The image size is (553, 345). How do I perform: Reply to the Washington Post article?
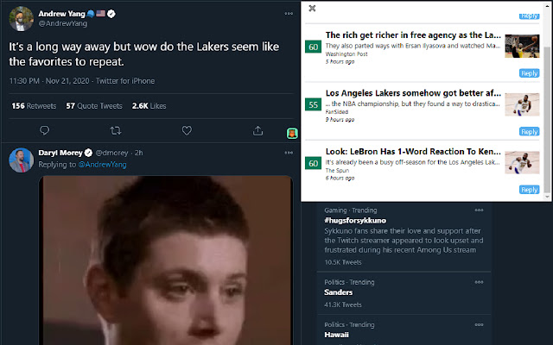(x=530, y=73)
